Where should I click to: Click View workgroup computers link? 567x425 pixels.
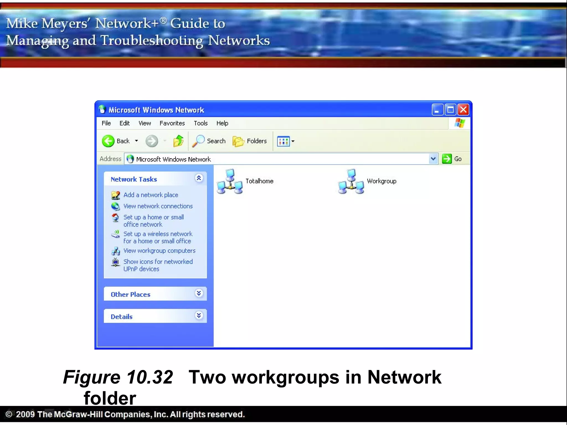(x=159, y=251)
